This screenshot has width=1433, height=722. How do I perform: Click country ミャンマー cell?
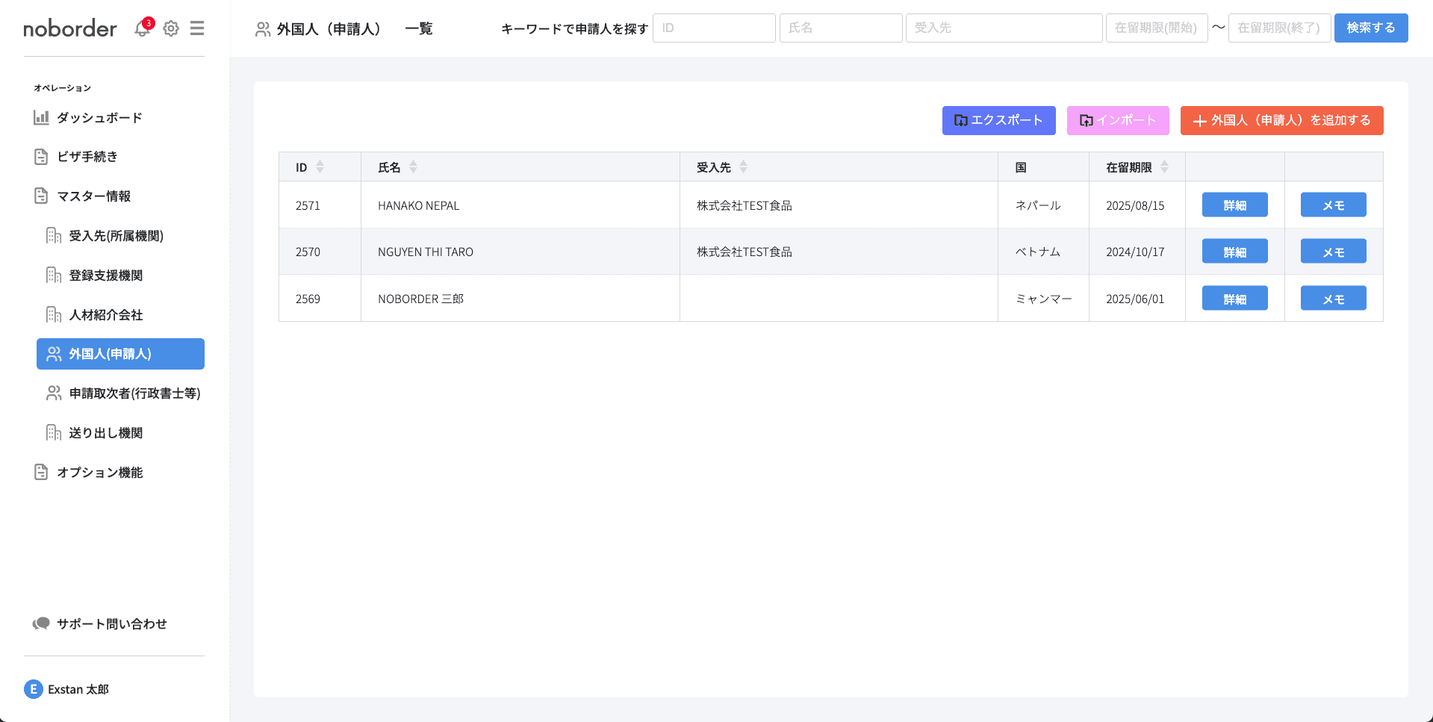pyautogui.click(x=1043, y=299)
